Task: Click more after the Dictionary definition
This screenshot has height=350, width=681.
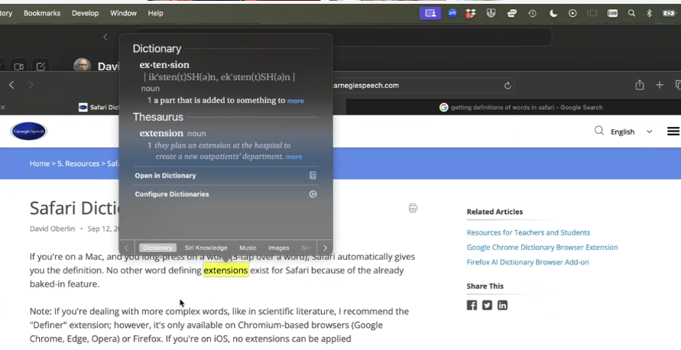Action: pyautogui.click(x=295, y=101)
